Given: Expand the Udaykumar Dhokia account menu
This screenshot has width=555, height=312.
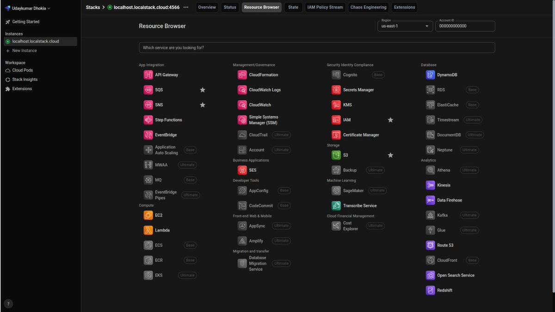Looking at the screenshot, I should 28,8.
